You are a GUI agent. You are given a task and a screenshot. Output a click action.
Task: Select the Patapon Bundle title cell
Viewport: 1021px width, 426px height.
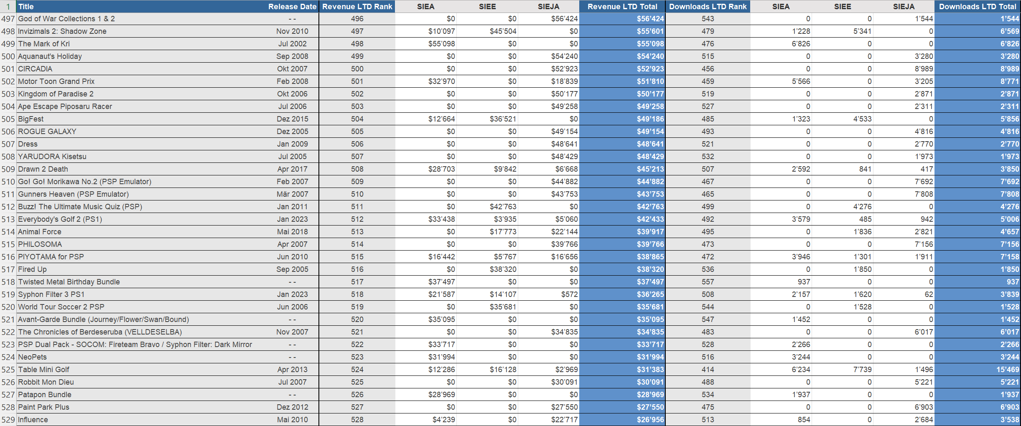(x=45, y=395)
